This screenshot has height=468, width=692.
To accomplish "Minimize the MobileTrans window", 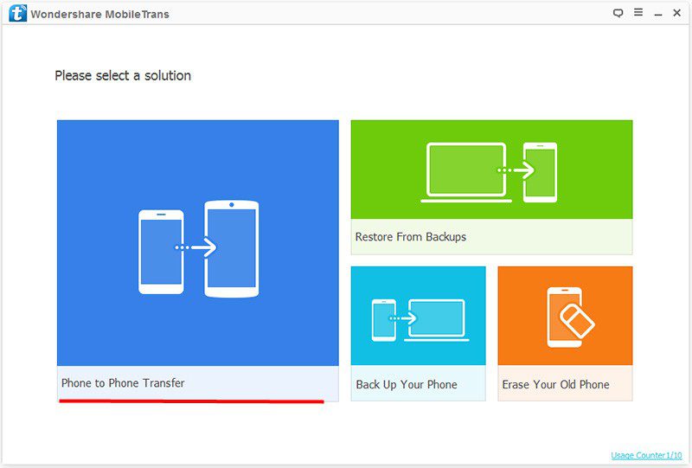I will (658, 14).
